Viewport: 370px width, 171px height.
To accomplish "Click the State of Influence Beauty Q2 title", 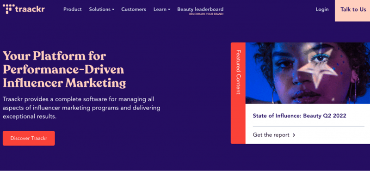I will (x=299, y=116).
